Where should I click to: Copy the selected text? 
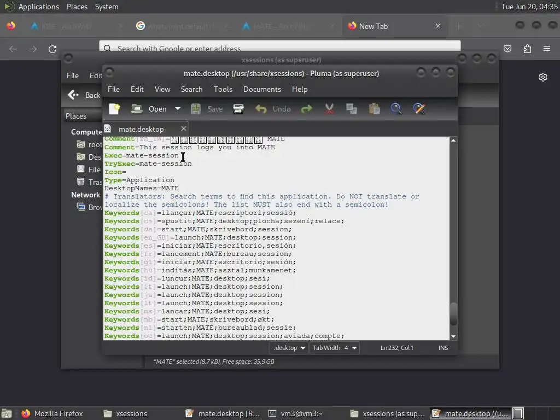point(352,109)
